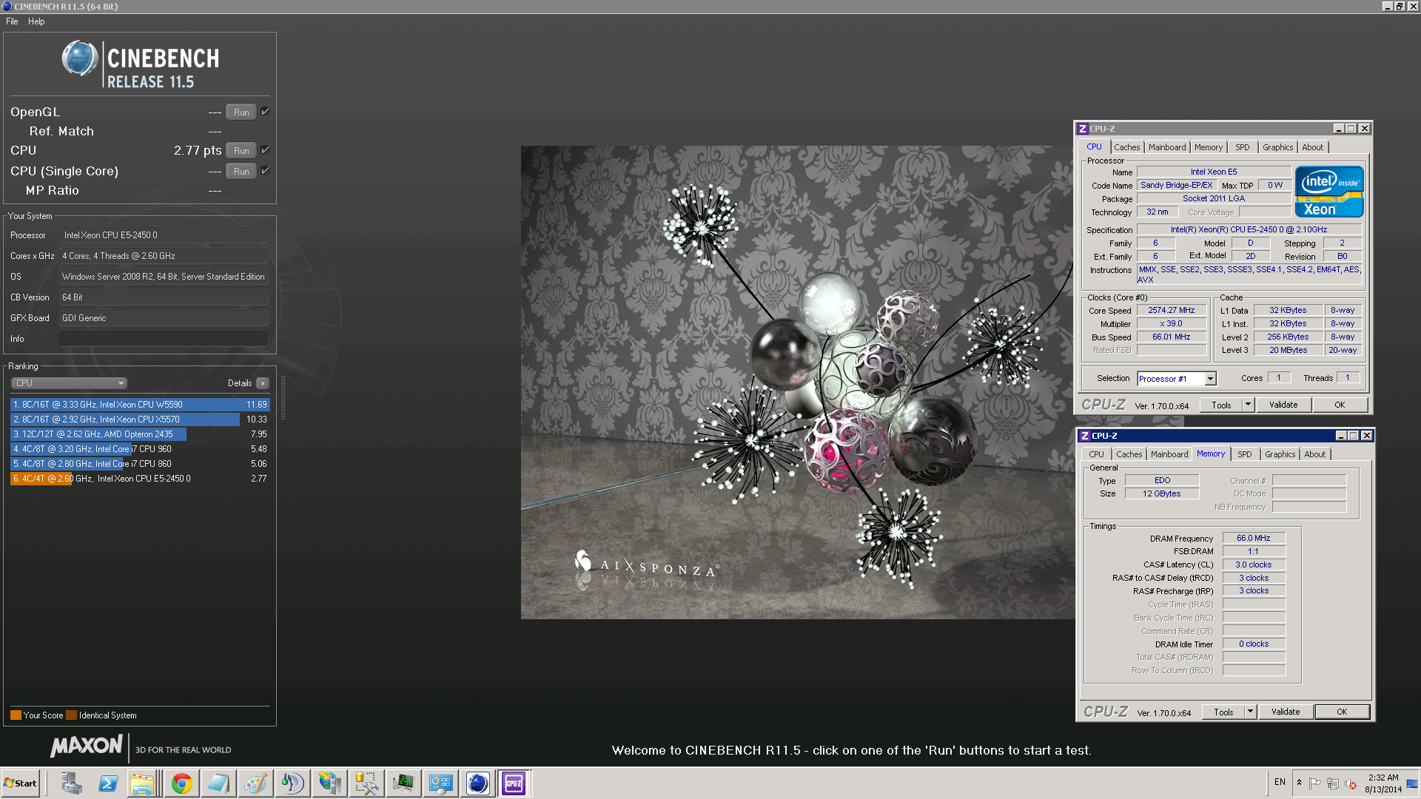The image size is (1421, 799).
Task: Open Tools dropdown arrow in lower CPU-Z window
Action: (x=1250, y=712)
